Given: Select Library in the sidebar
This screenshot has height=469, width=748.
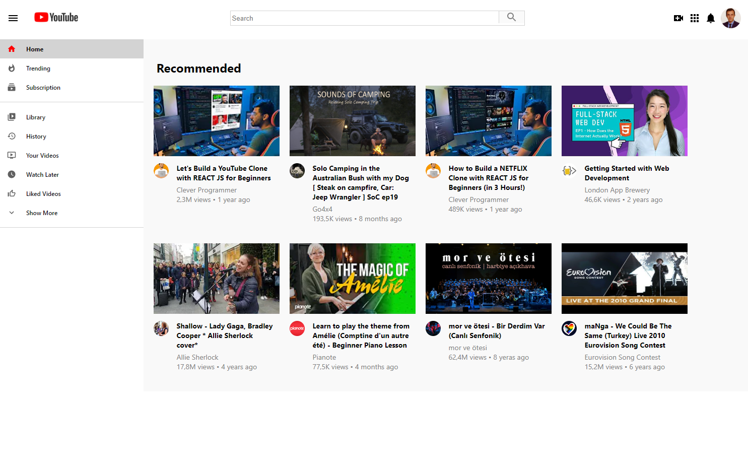Looking at the screenshot, I should coord(72,117).
